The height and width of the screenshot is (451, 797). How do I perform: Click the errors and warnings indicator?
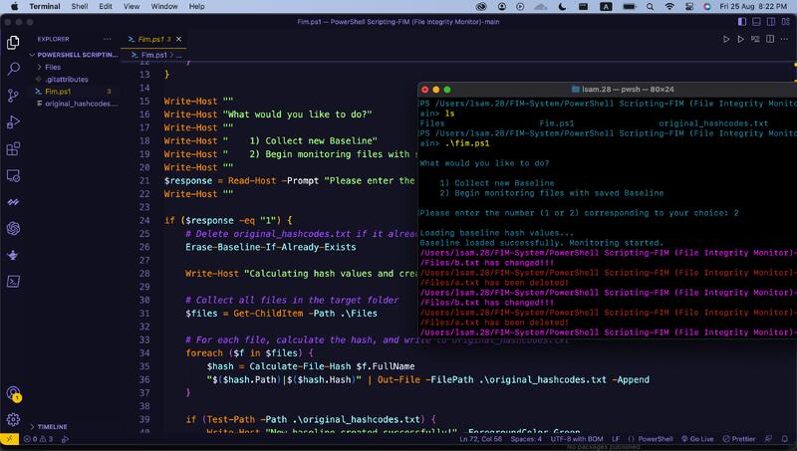coord(40,438)
